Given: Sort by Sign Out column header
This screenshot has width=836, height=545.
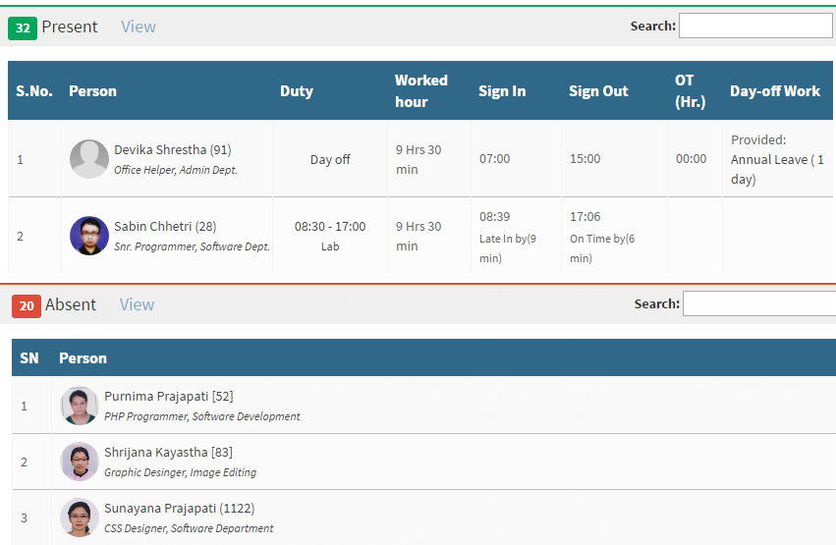Looking at the screenshot, I should pyautogui.click(x=598, y=91).
